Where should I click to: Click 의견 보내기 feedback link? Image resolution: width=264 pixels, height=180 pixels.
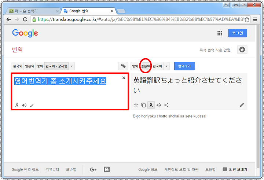[235, 169]
